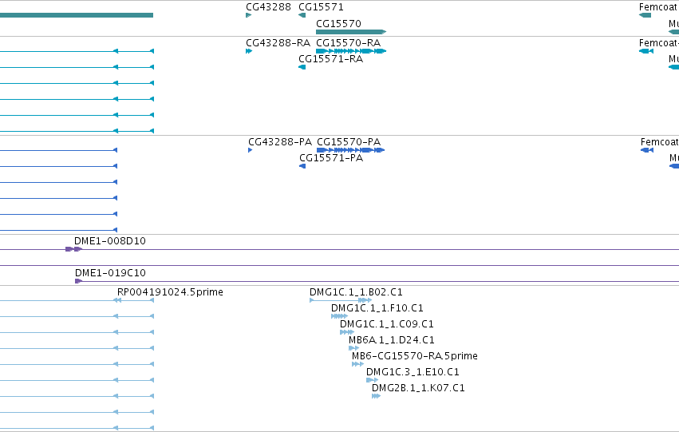The width and height of the screenshot is (679, 432).
Task: Select the CG43288-RA transcript label
Action: (278, 43)
